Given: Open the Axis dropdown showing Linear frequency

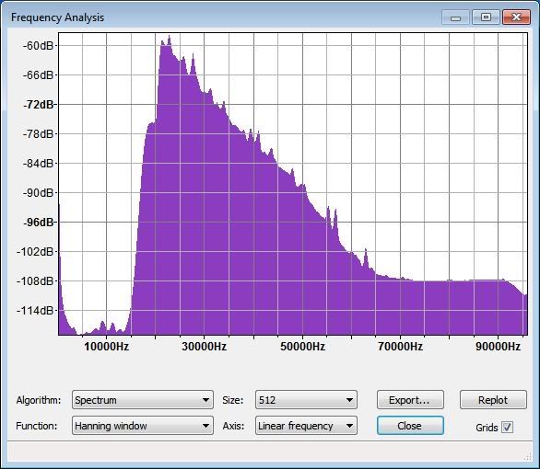Looking at the screenshot, I should (x=306, y=426).
